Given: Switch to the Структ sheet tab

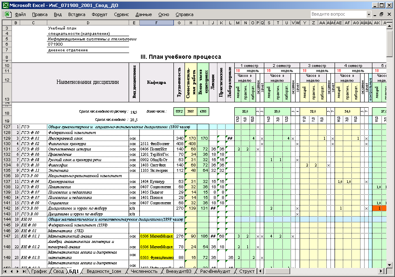Looking at the screenshot, I should [246, 271].
